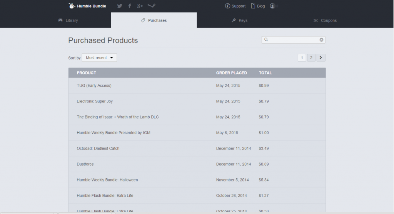Click the next page arrow button
The image size is (394, 214).
pyautogui.click(x=321, y=58)
